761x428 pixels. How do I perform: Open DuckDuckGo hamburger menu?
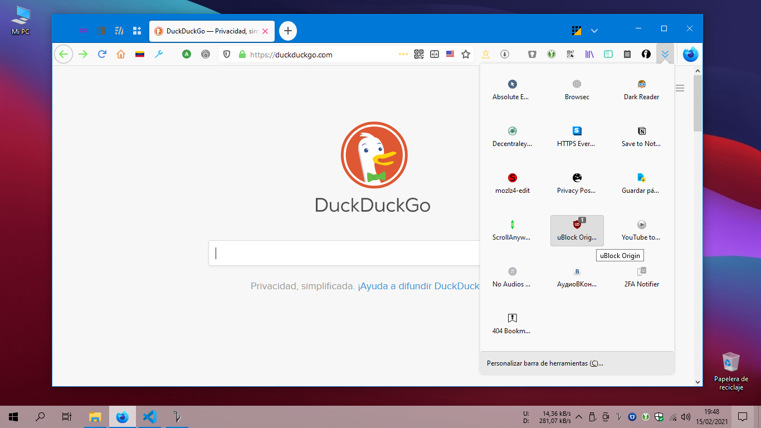tap(680, 88)
